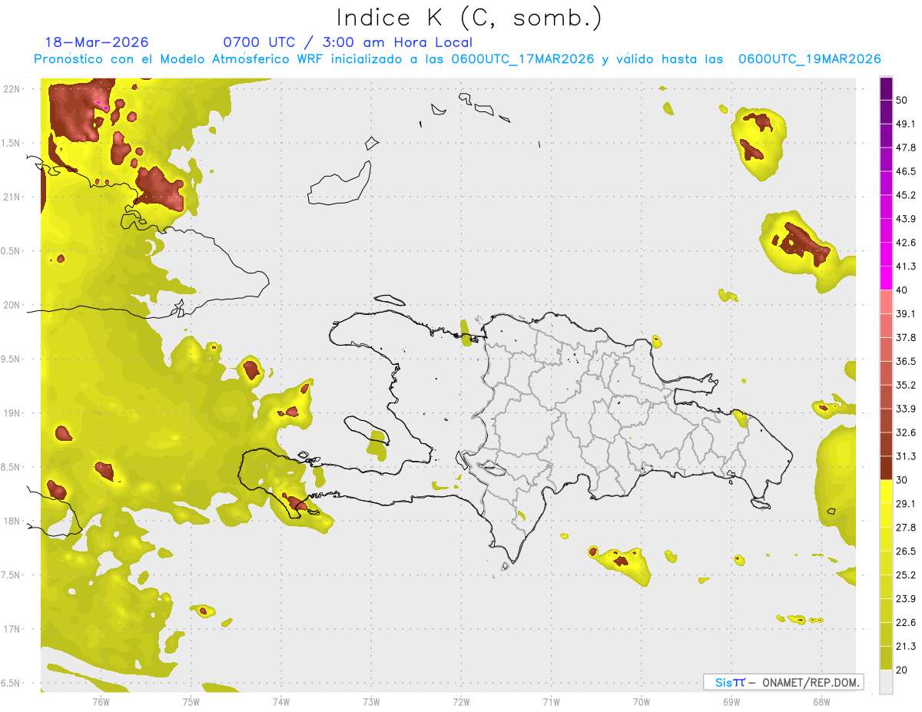Select the salmon colorbar segment between 39.1 and 40

[887, 302]
